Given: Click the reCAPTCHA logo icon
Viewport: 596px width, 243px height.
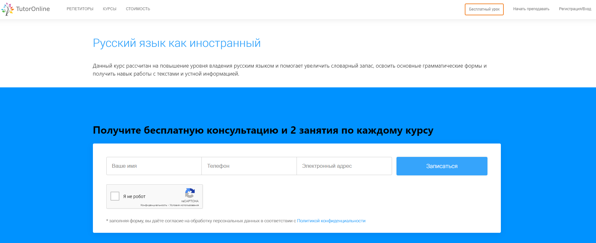Looking at the screenshot, I should tap(190, 193).
